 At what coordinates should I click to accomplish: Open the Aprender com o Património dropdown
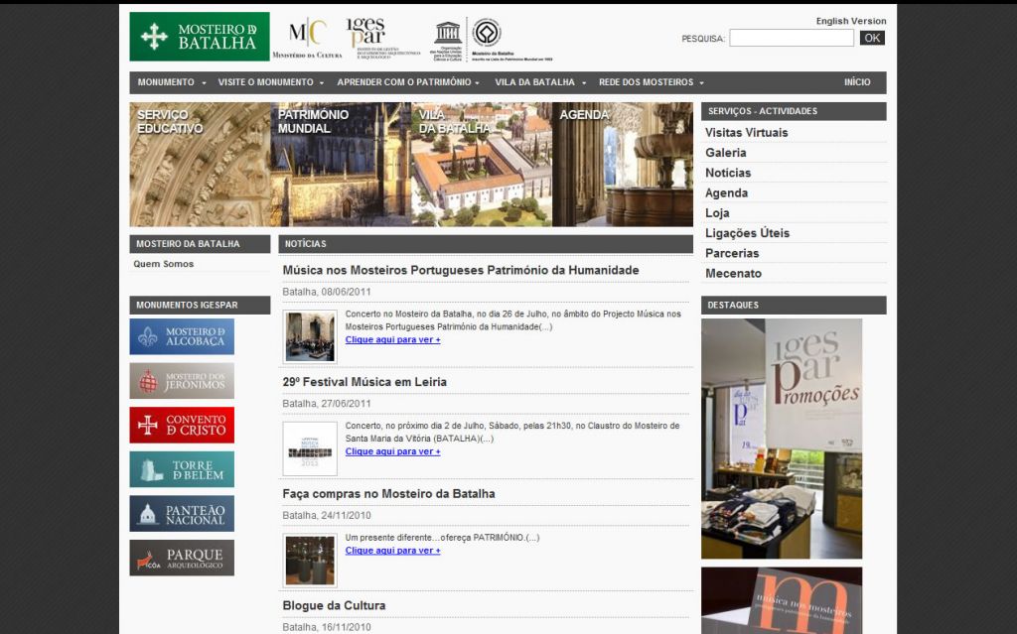pyautogui.click(x=407, y=82)
